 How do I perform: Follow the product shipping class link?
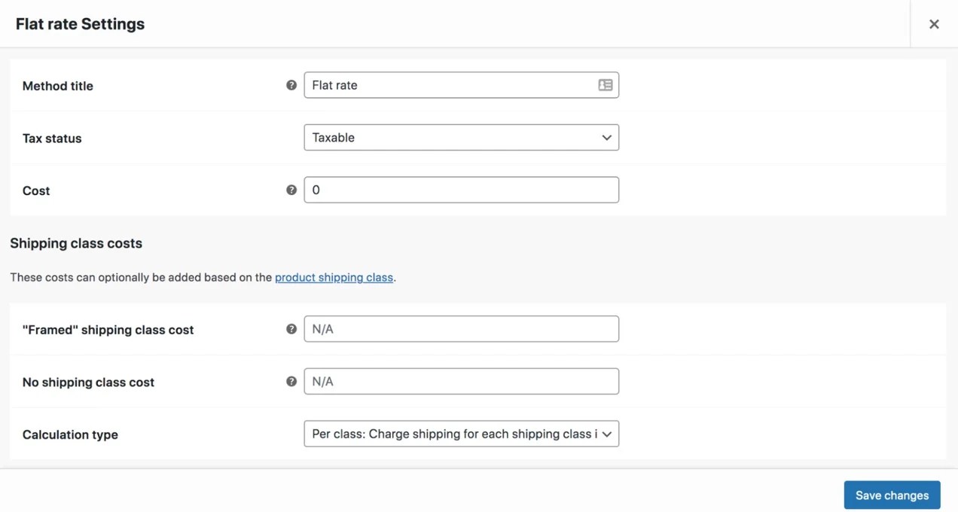click(x=334, y=277)
